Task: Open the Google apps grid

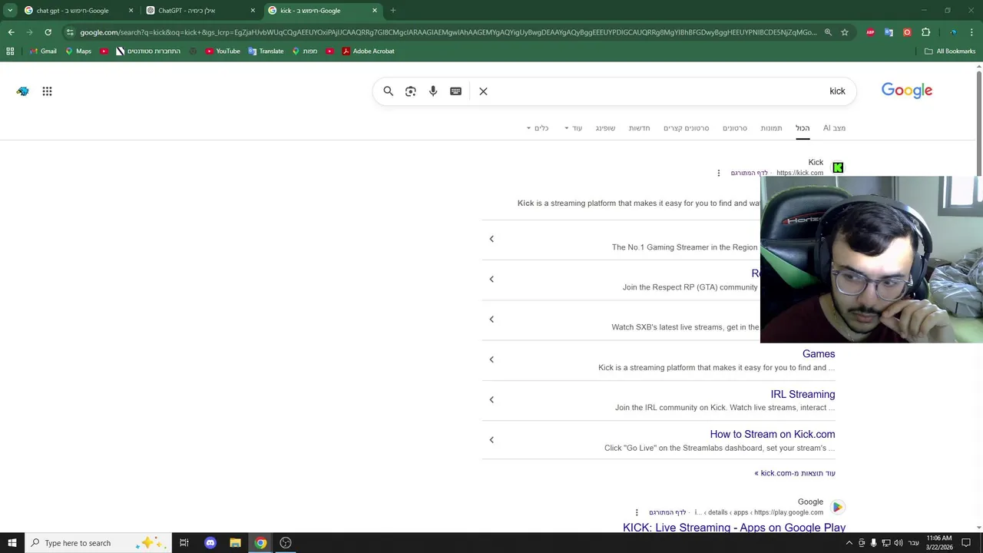Action: tap(47, 91)
